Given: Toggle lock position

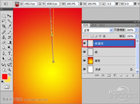Looking at the screenshot, I should point(100,36).
